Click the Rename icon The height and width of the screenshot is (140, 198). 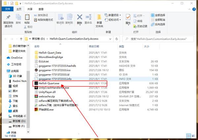pos(88,17)
